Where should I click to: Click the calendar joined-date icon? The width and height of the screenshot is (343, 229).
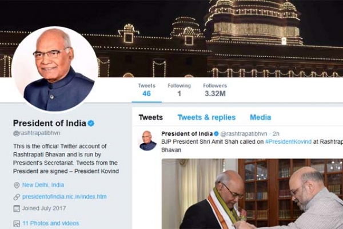(x=17, y=208)
